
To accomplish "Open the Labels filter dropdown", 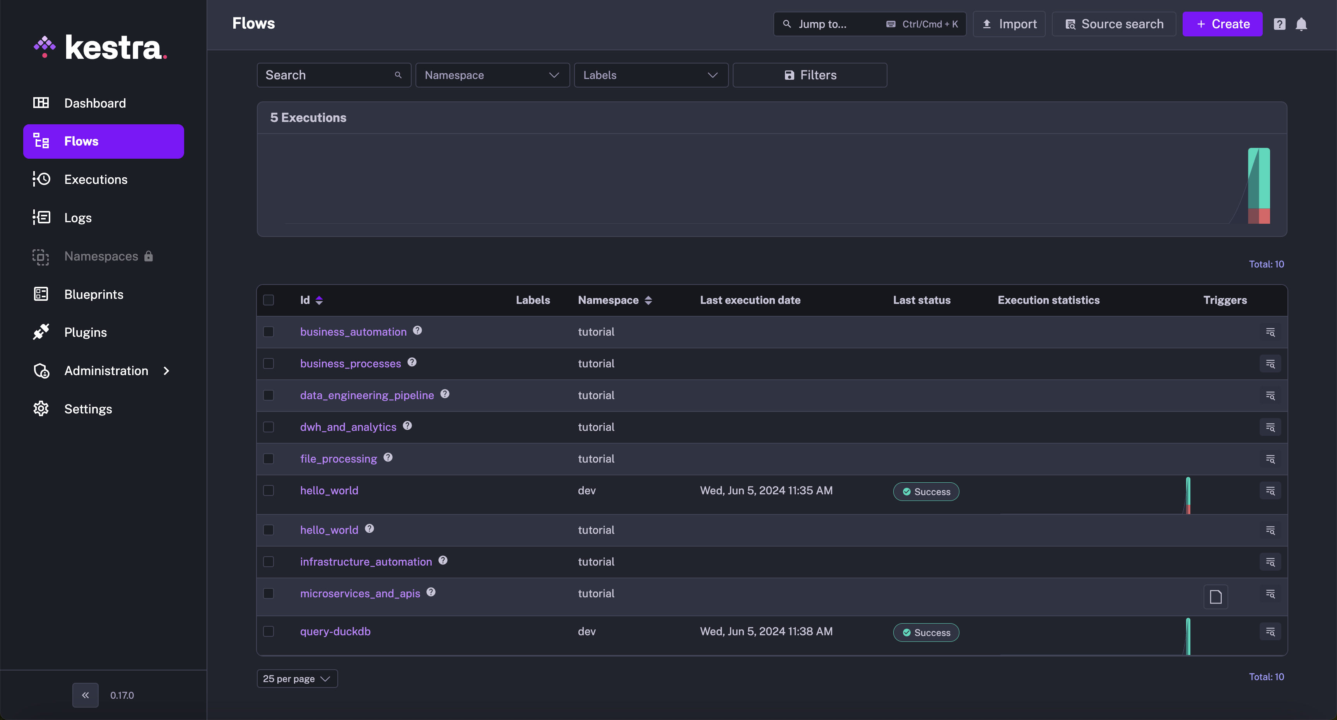I will coord(651,75).
